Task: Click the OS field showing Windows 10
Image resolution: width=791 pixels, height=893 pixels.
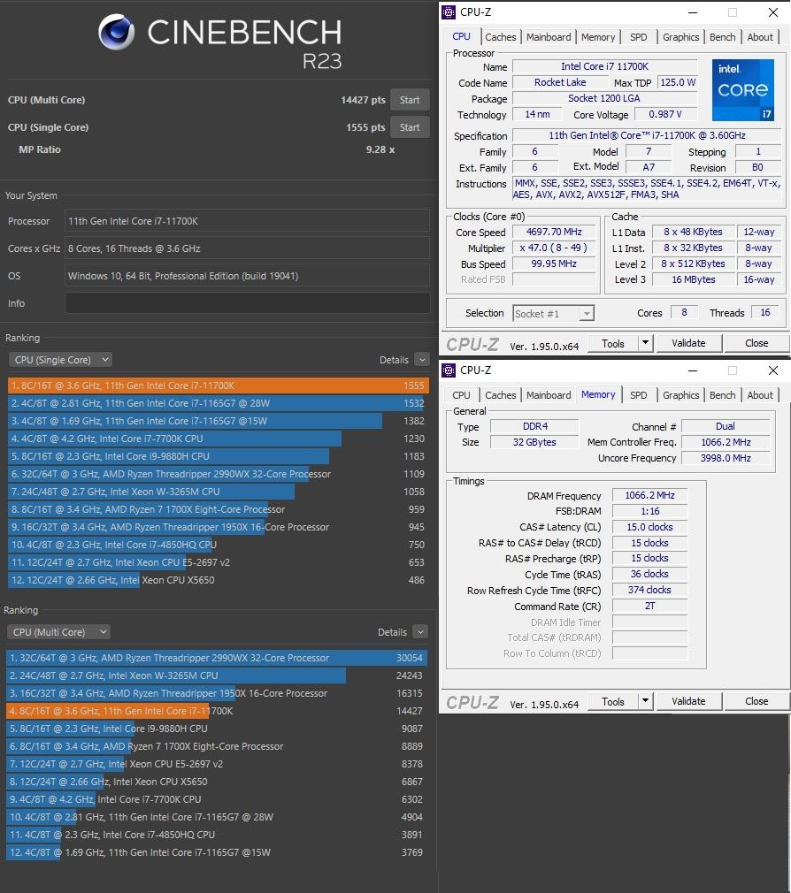Action: 248,276
